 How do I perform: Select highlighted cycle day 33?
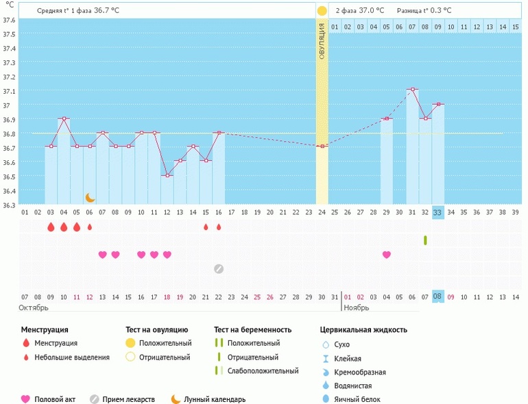(438, 212)
